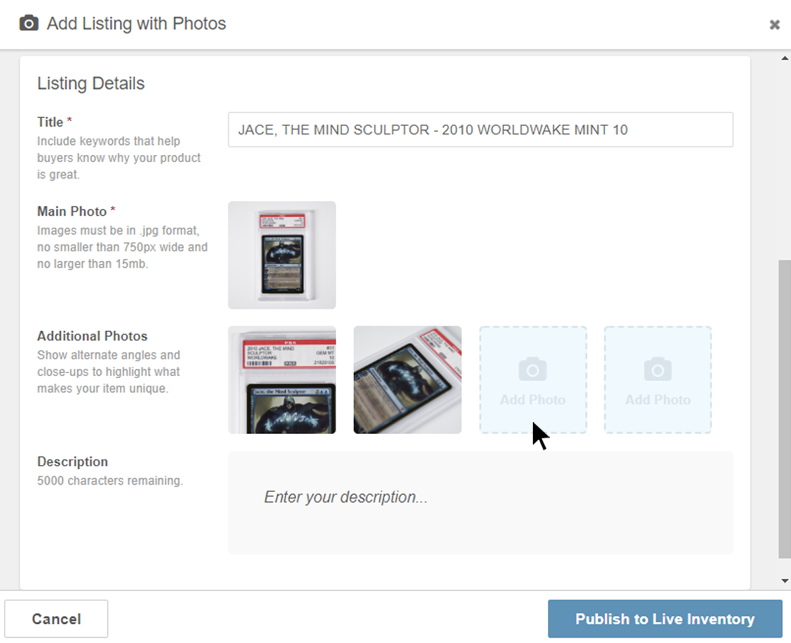This screenshot has height=643, width=791.
Task: Click the scrollbar up arrow
Action: click(785, 58)
